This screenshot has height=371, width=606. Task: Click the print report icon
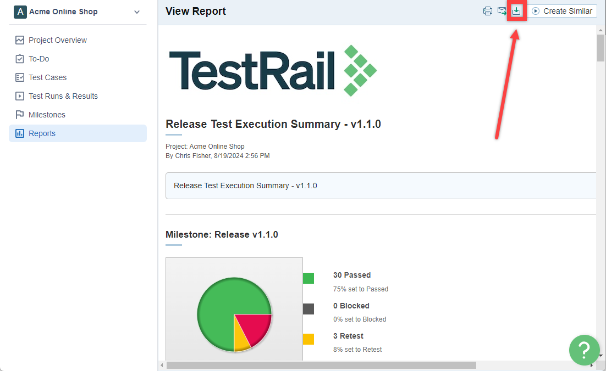coord(487,11)
